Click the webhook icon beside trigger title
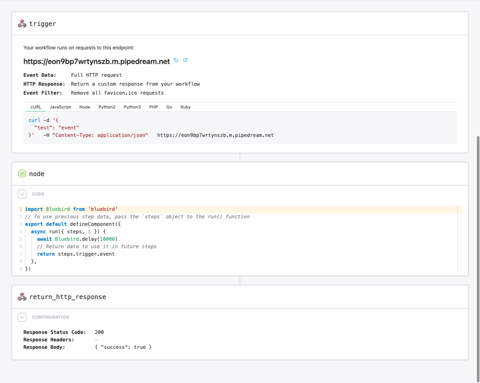Image resolution: width=480 pixels, height=383 pixels. point(22,24)
